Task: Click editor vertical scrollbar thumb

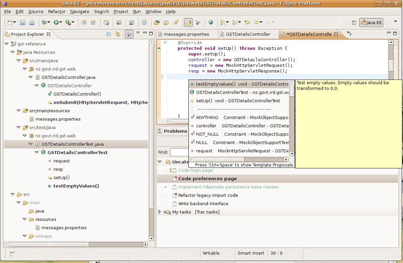Action: tap(391, 65)
